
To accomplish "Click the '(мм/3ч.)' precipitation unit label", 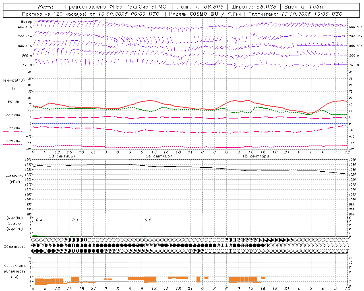I will tap(15, 218).
